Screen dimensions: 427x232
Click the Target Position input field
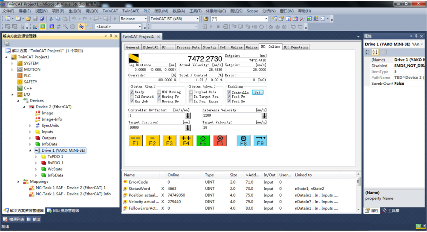tap(156, 128)
